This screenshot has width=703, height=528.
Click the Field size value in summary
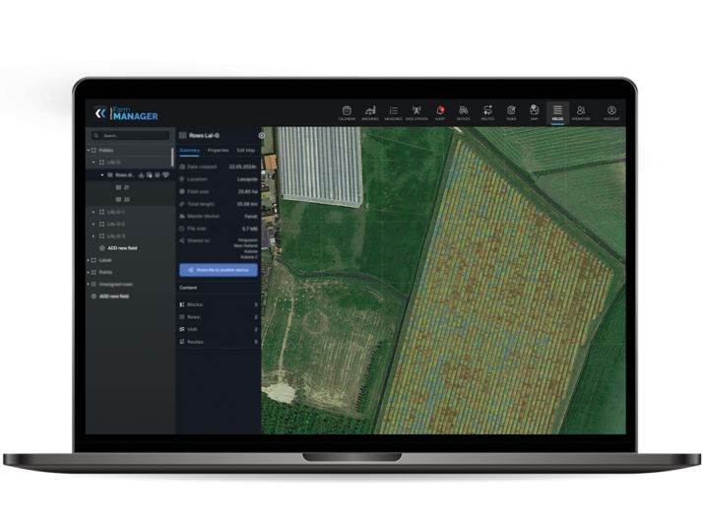point(248,191)
